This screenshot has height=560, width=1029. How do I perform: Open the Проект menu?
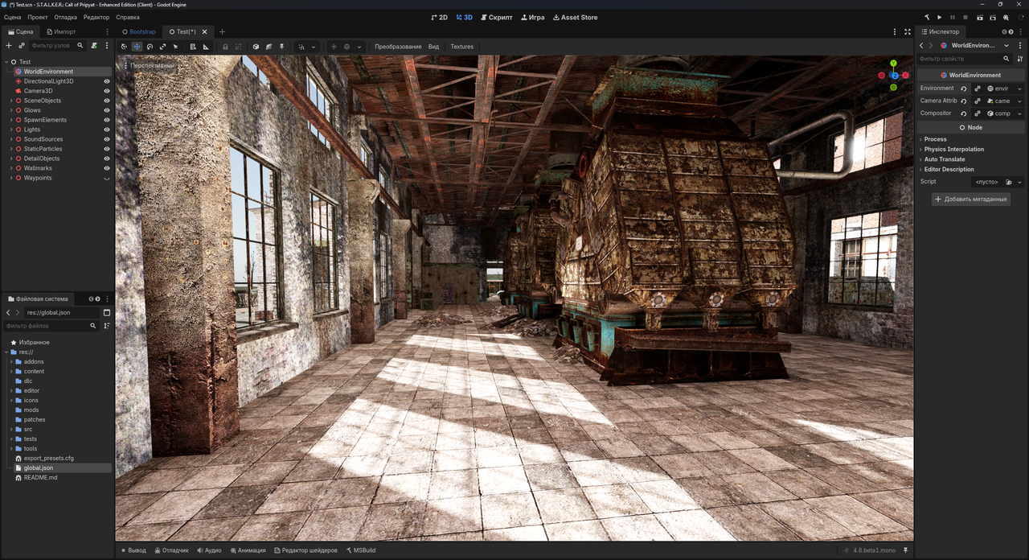[x=38, y=17]
